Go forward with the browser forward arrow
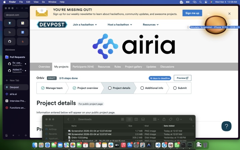 (x=22, y=8)
